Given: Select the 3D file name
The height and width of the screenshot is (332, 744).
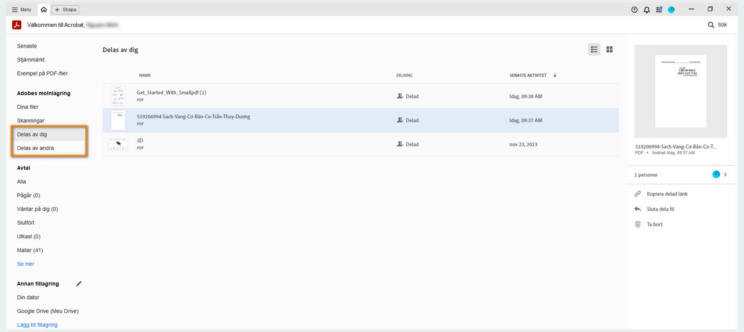Looking at the screenshot, I should [140, 140].
